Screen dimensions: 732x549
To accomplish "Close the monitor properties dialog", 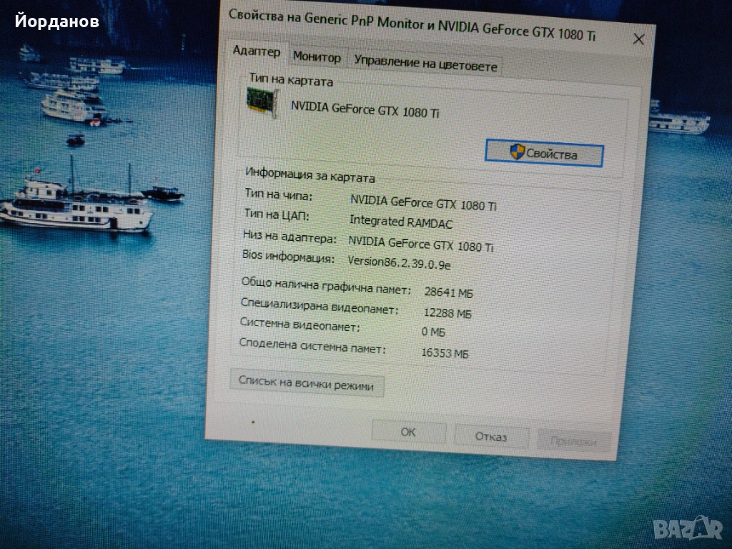I will (638, 39).
